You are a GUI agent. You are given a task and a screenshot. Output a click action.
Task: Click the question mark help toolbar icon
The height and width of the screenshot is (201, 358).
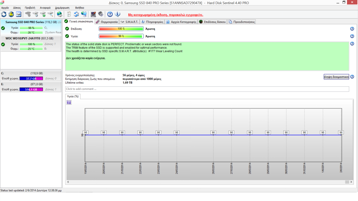[110, 14]
